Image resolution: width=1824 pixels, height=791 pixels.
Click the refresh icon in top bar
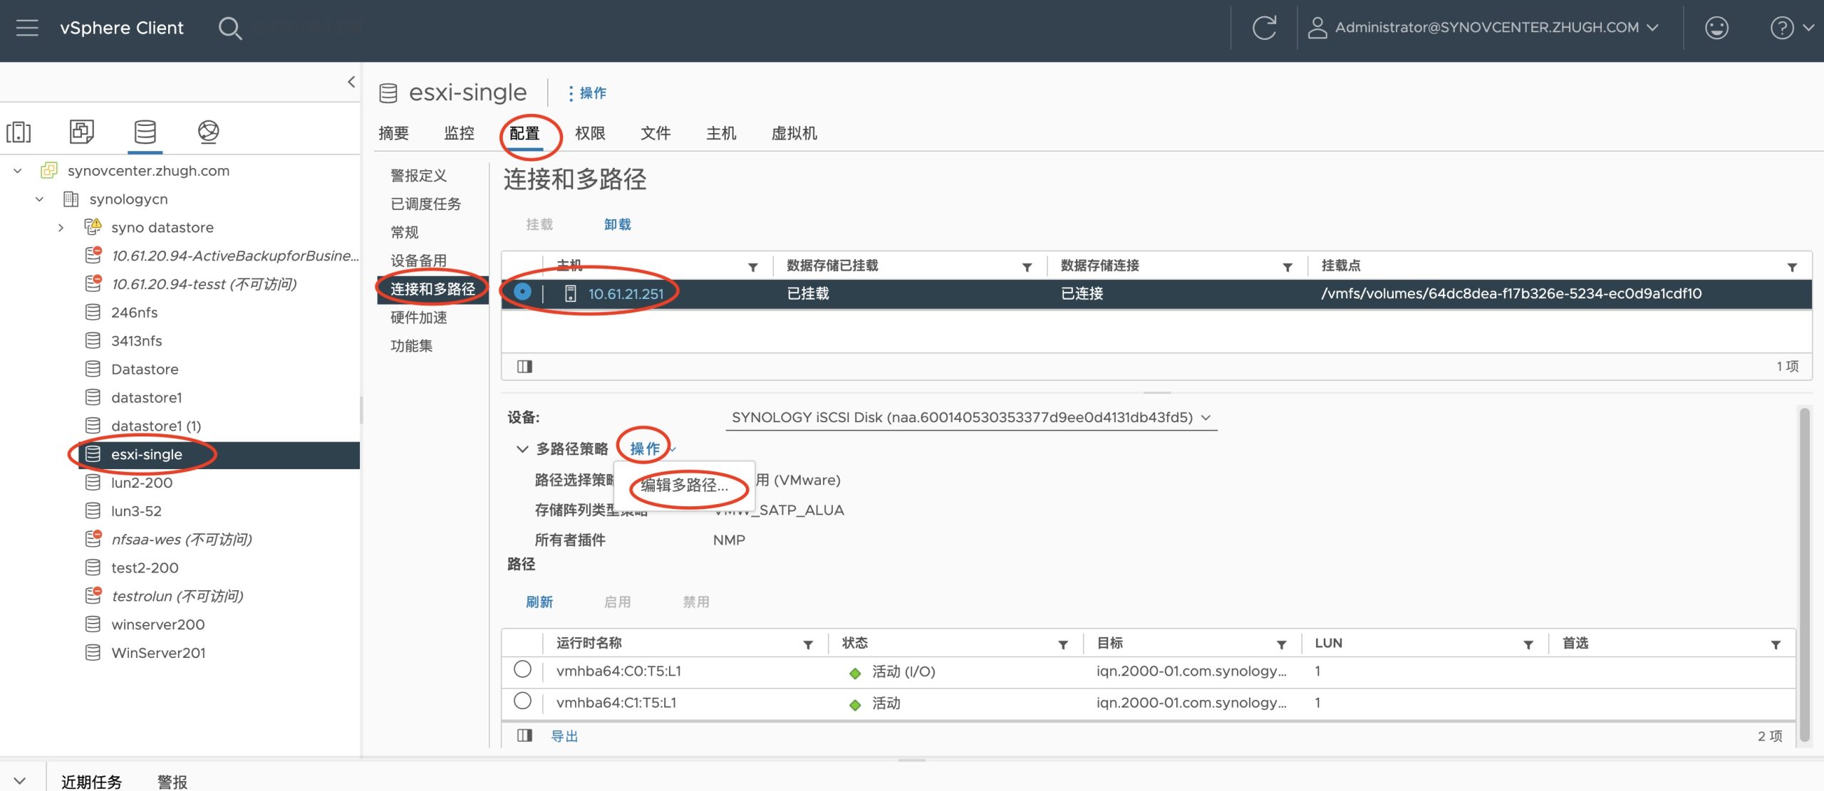(x=1264, y=28)
